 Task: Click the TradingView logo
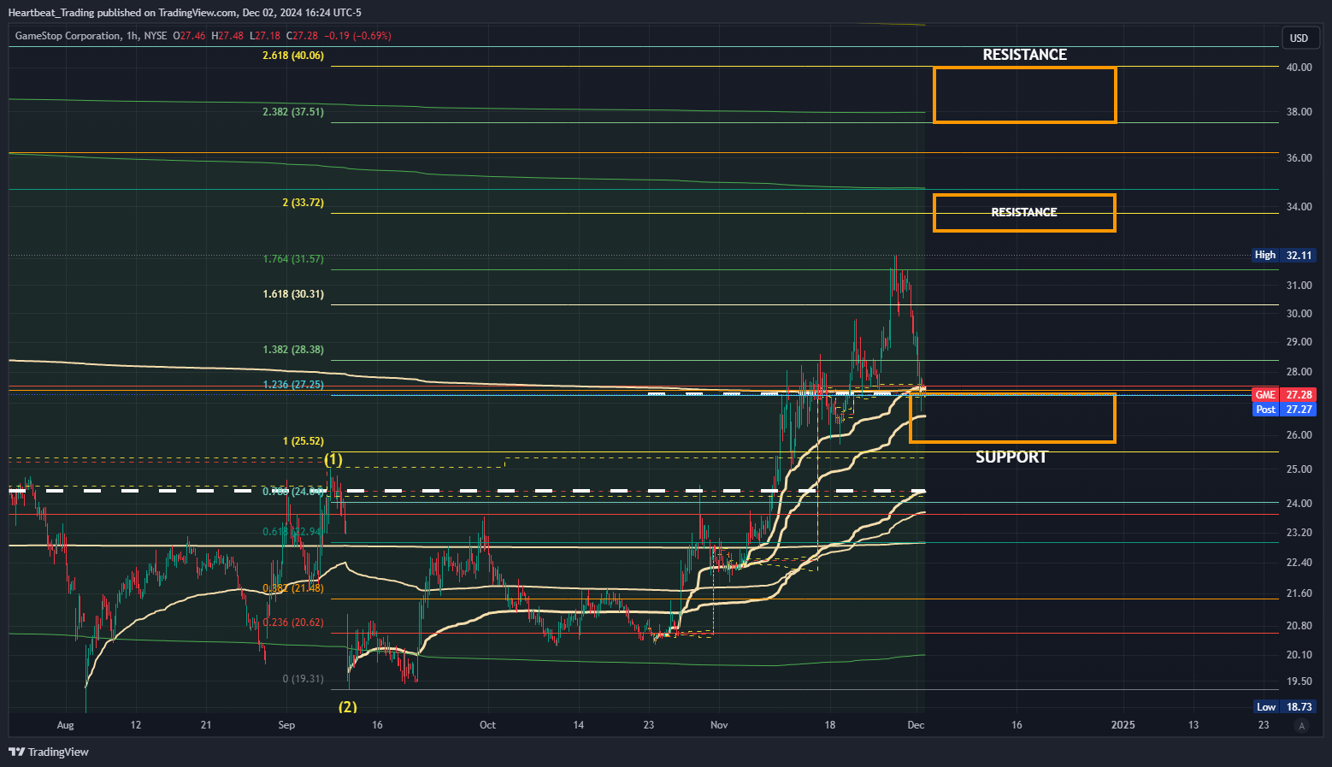coord(49,752)
